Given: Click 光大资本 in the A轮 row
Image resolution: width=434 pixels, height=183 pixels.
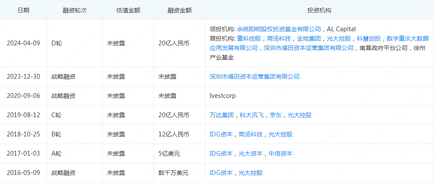Looking at the screenshot, I should [250, 153].
